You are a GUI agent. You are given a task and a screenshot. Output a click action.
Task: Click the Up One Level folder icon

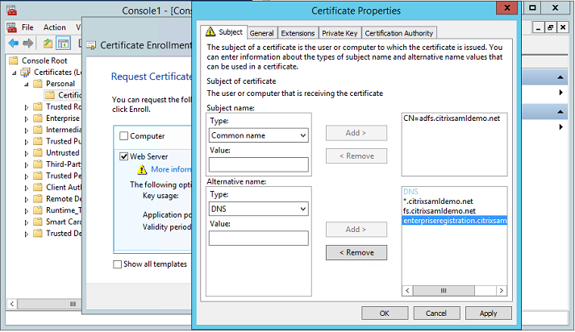(x=48, y=43)
